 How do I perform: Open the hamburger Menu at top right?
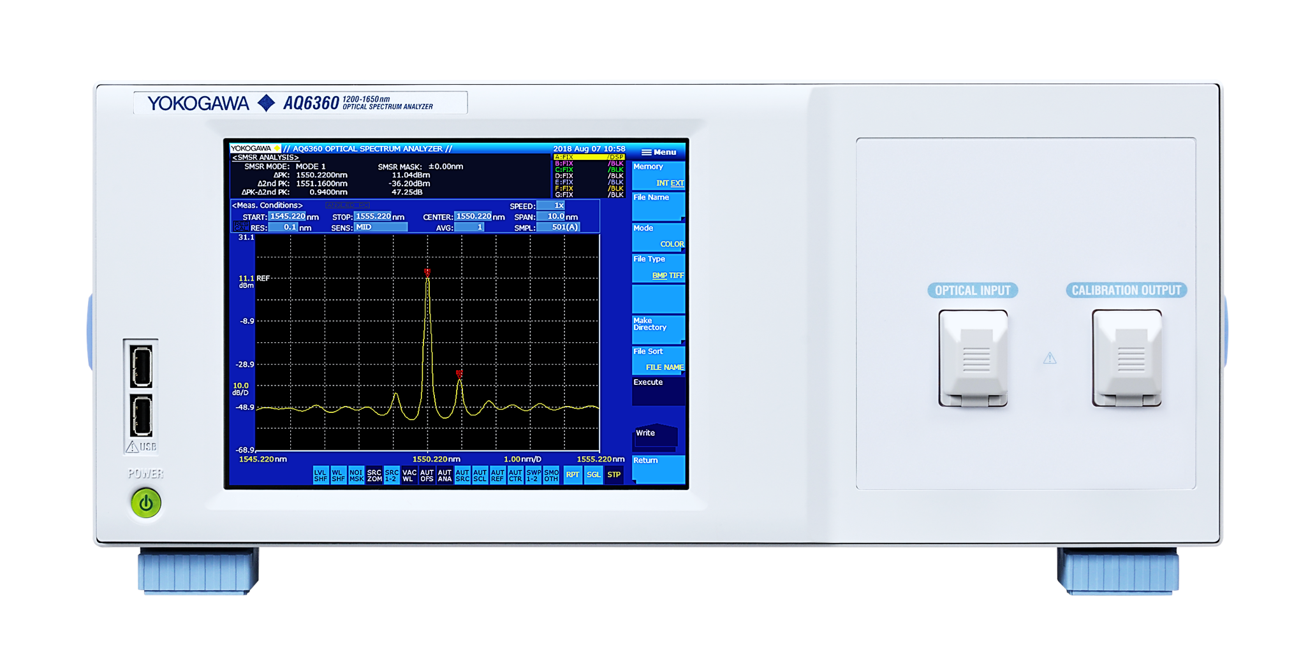pos(660,151)
